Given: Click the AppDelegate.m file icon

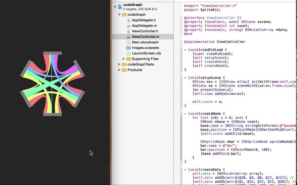Looking at the screenshot, I should coord(128,26).
